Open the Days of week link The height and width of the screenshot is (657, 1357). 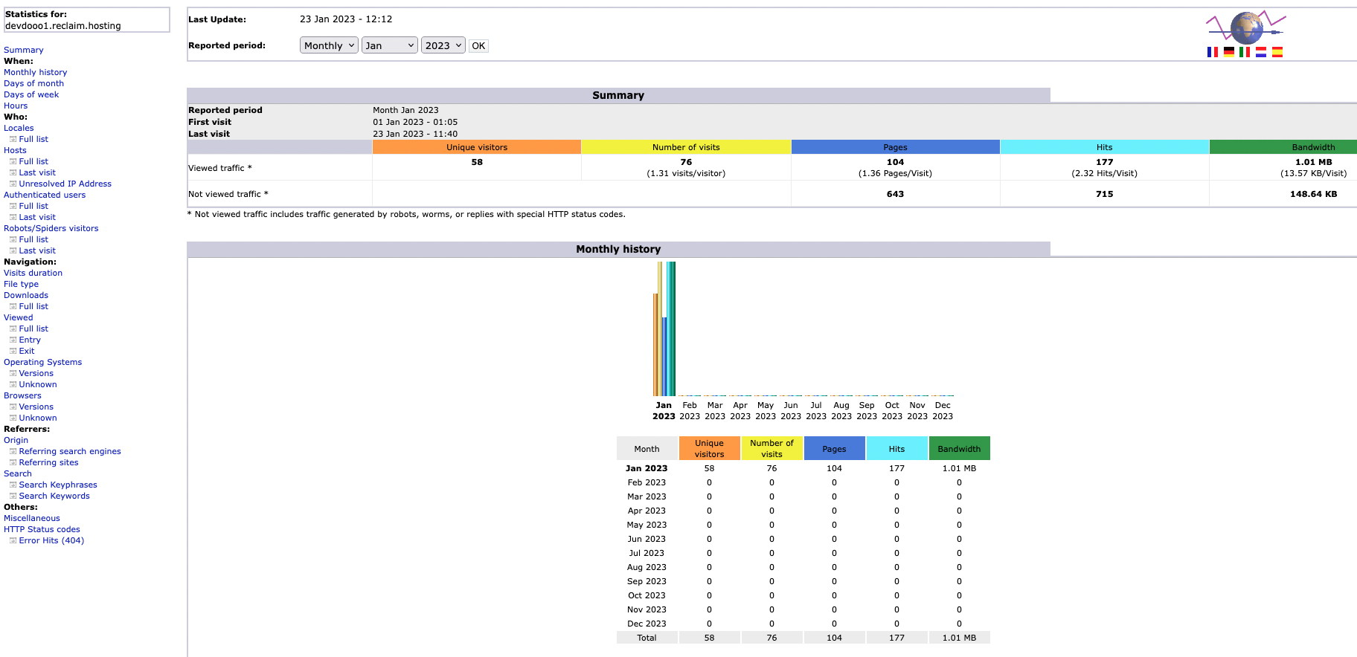coord(31,94)
